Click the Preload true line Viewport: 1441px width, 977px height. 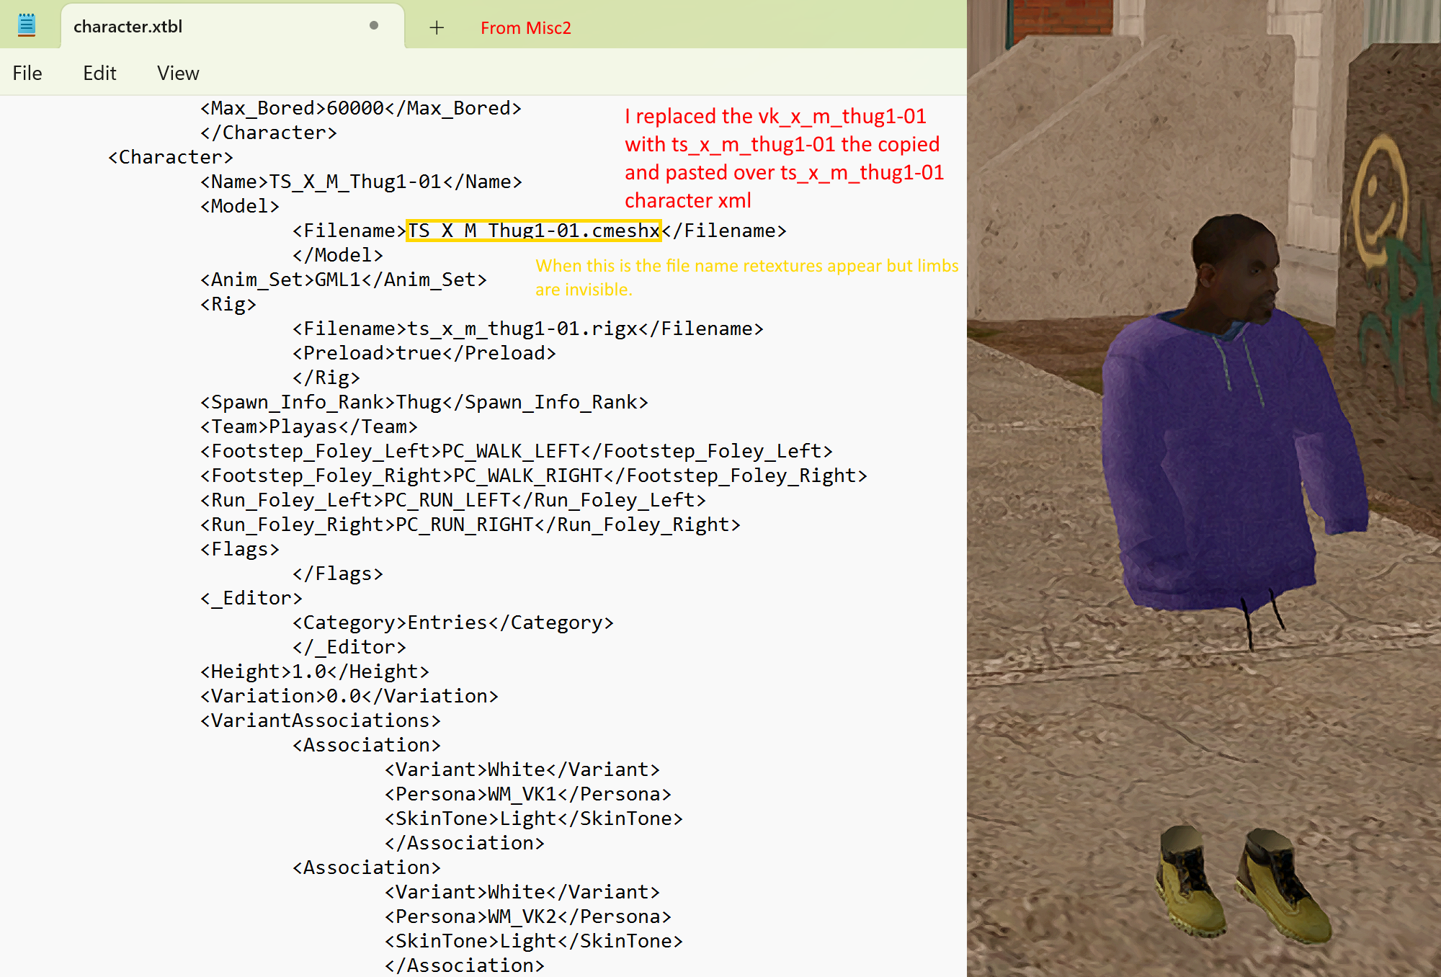click(x=424, y=353)
